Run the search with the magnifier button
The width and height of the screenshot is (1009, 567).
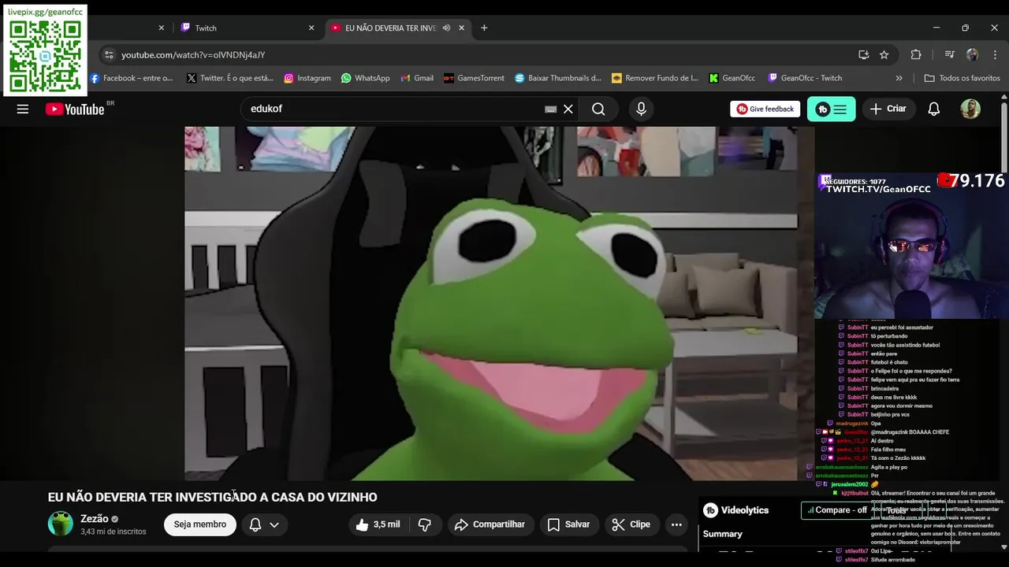coord(598,109)
